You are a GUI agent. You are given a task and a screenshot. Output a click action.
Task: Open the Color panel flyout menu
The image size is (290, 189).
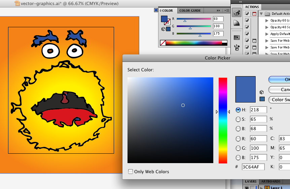(227, 11)
